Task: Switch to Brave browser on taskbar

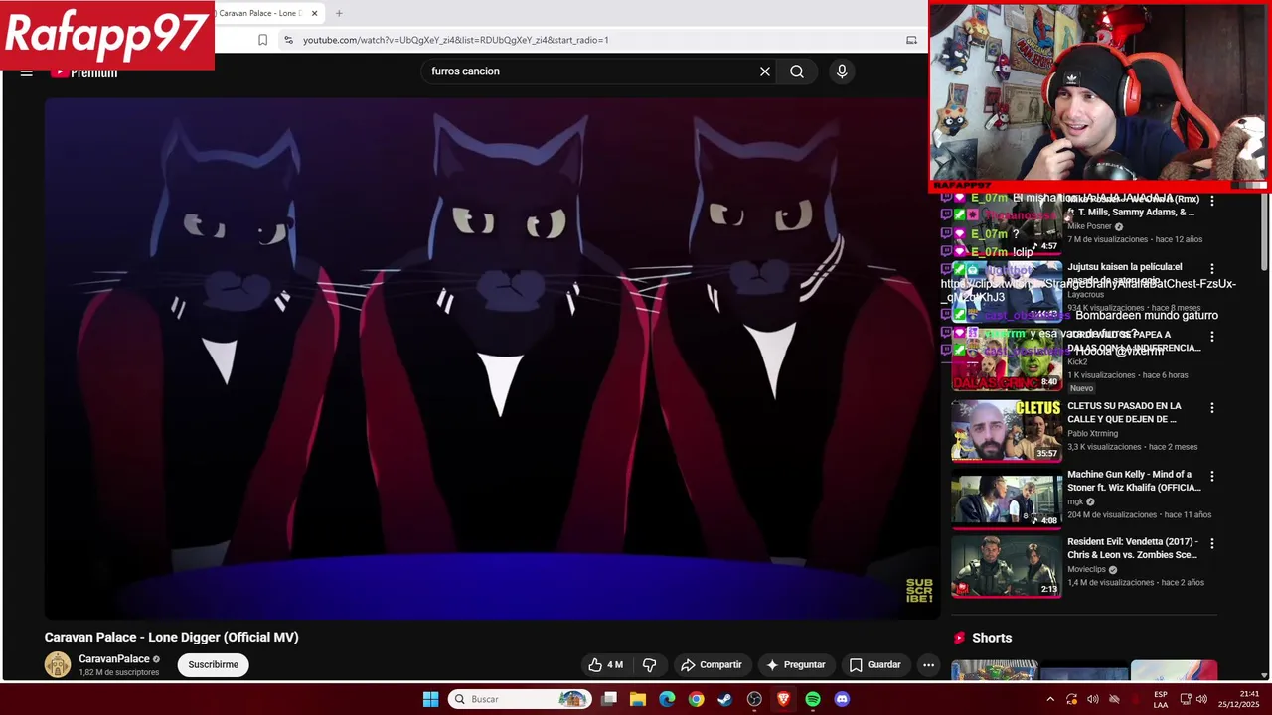Action: coord(783,699)
